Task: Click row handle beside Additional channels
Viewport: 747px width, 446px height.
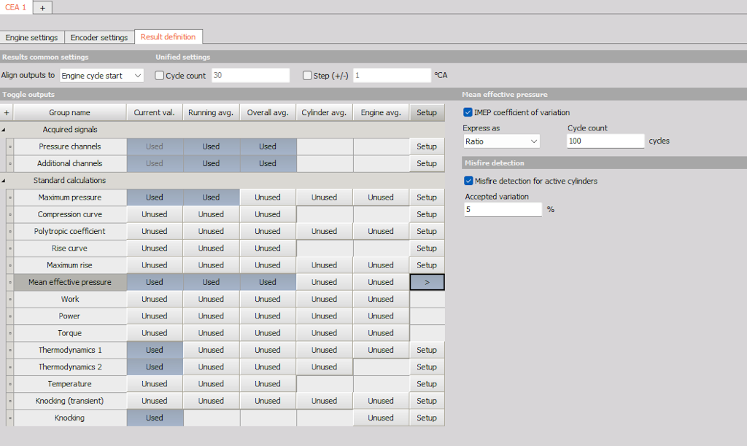Action: [x=10, y=163]
